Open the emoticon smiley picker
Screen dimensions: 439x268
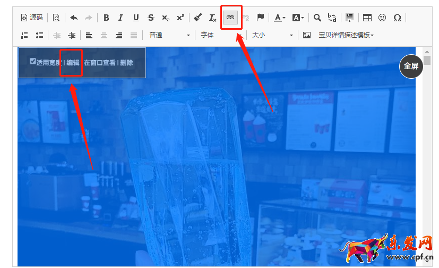(382, 18)
